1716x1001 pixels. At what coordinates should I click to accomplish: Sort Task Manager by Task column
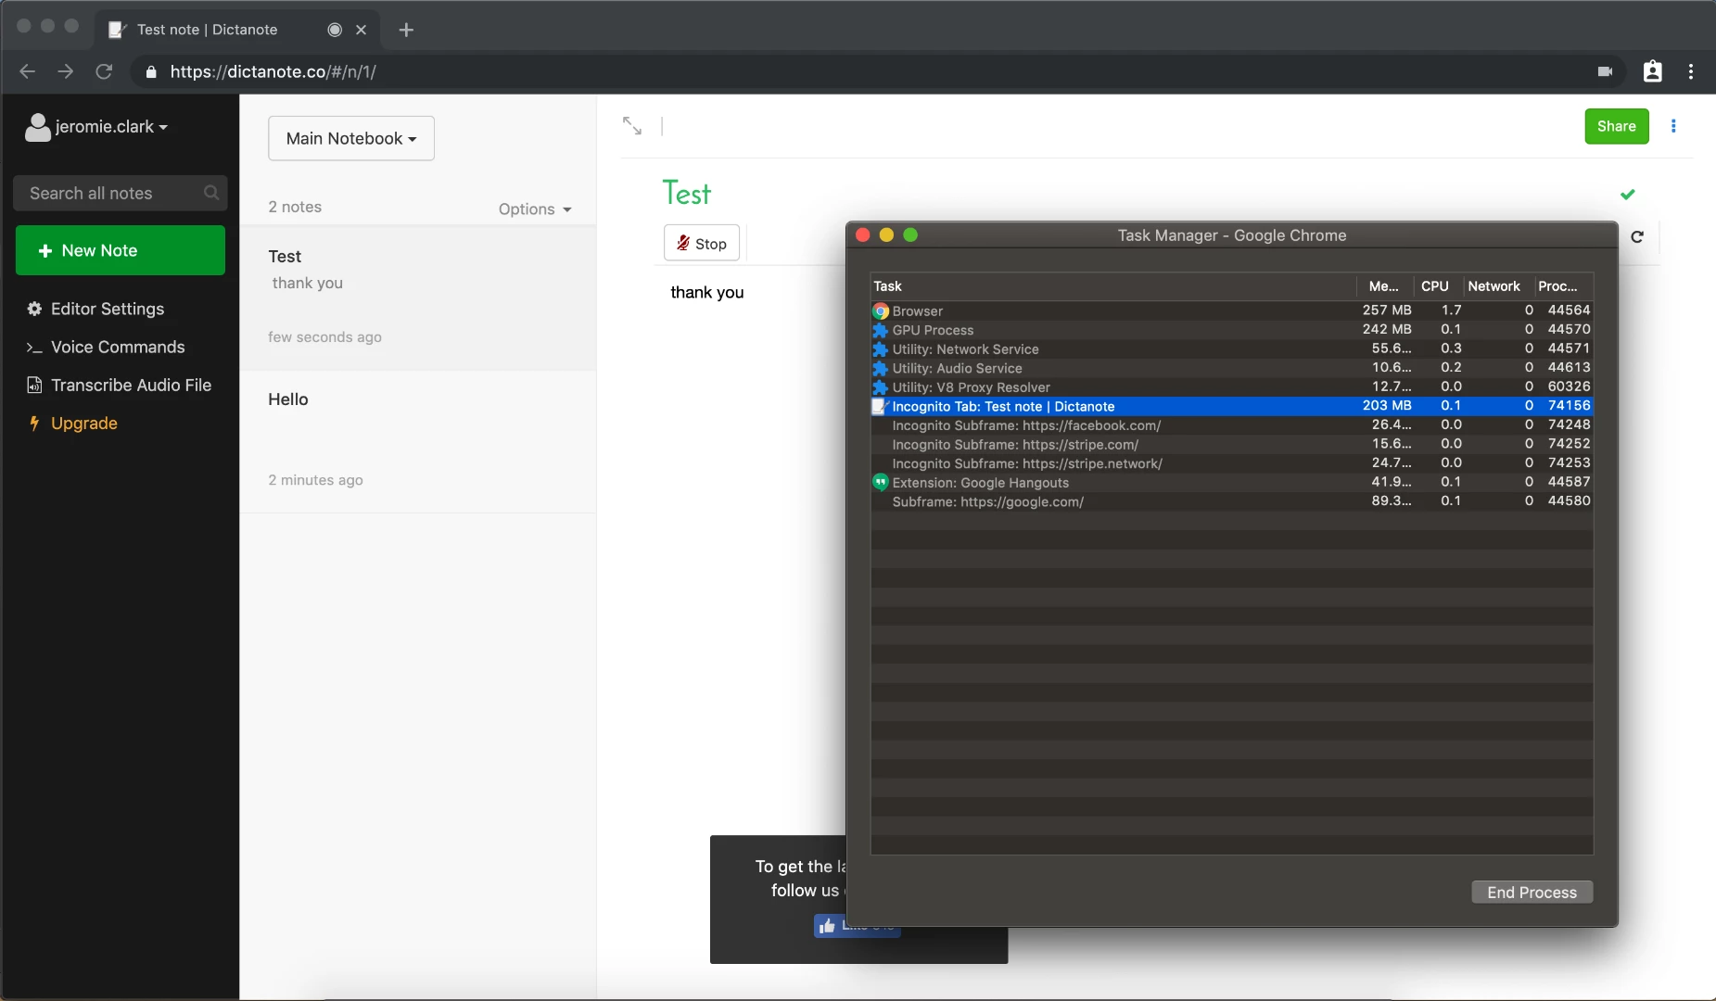pos(1113,286)
